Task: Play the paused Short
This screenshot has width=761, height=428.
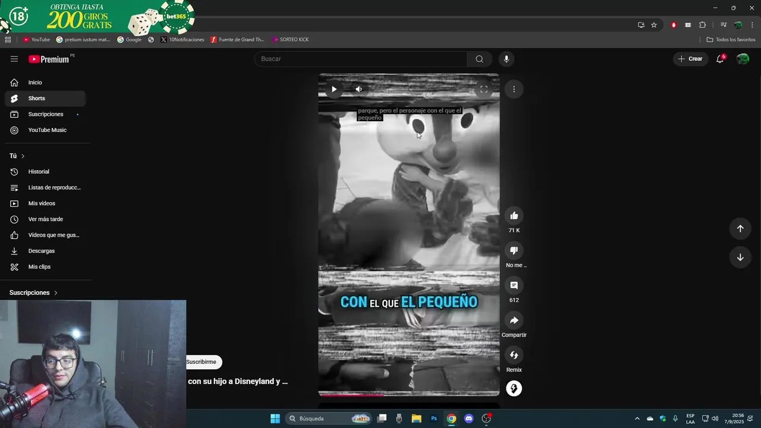Action: tap(334, 89)
